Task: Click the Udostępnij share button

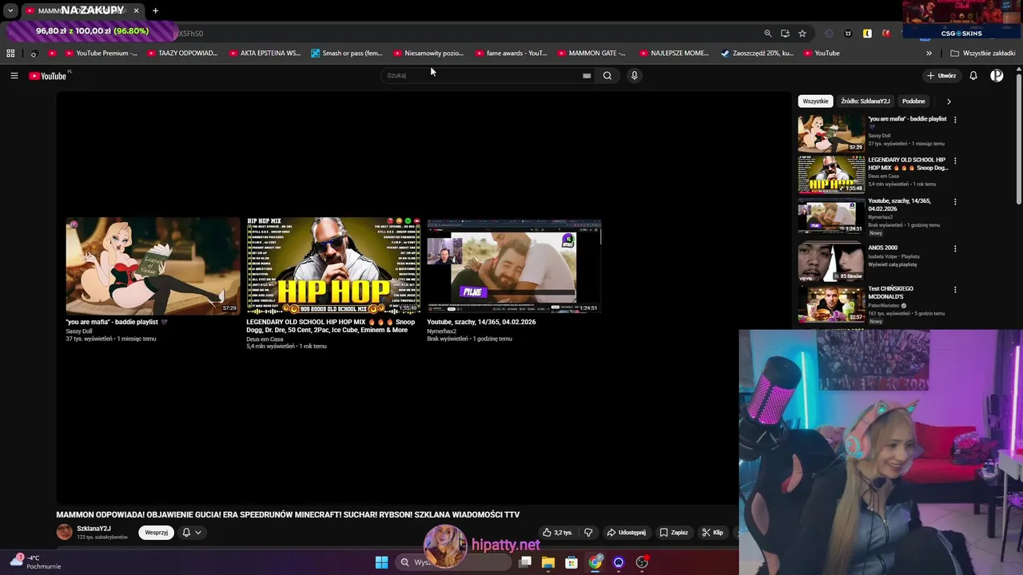Action: [627, 533]
